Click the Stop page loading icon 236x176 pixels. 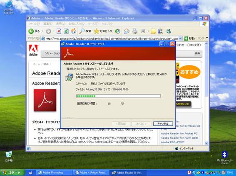click(59, 31)
